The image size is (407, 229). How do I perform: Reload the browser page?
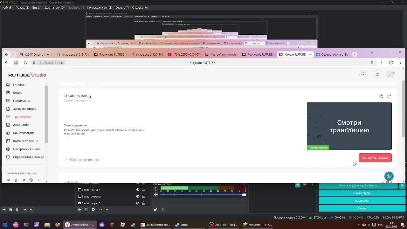click(x=25, y=63)
